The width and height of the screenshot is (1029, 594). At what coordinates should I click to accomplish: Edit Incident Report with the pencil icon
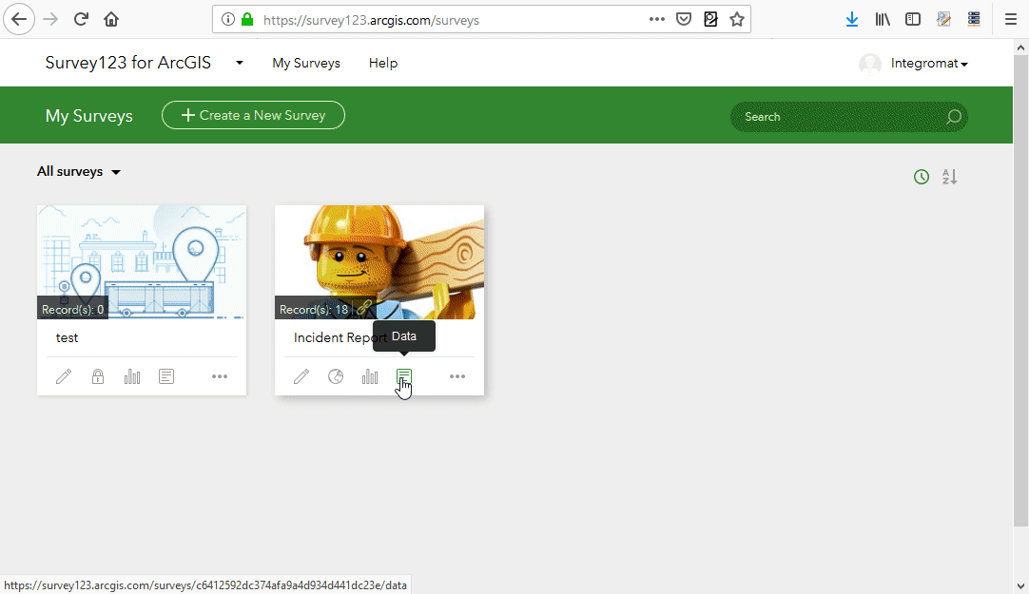click(301, 376)
